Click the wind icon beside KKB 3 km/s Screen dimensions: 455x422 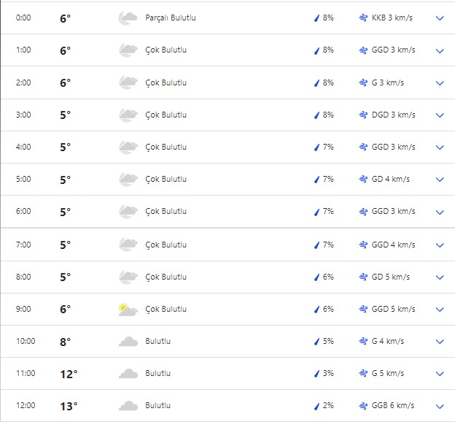tap(363, 18)
